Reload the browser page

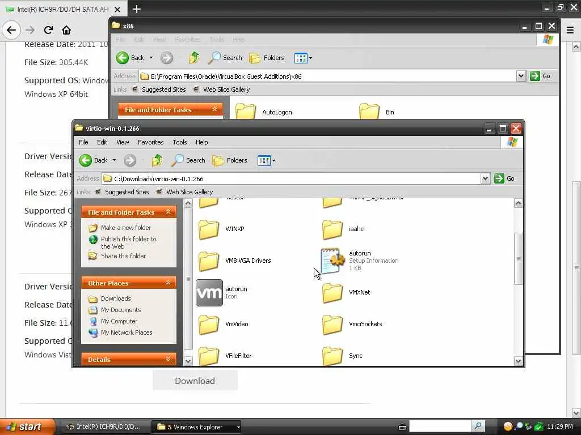(48, 30)
